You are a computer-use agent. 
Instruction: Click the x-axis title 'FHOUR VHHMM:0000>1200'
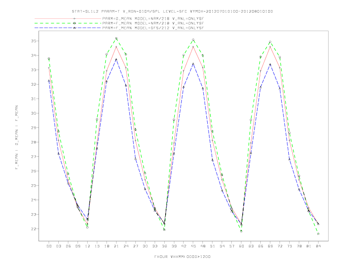[x=182, y=257]
